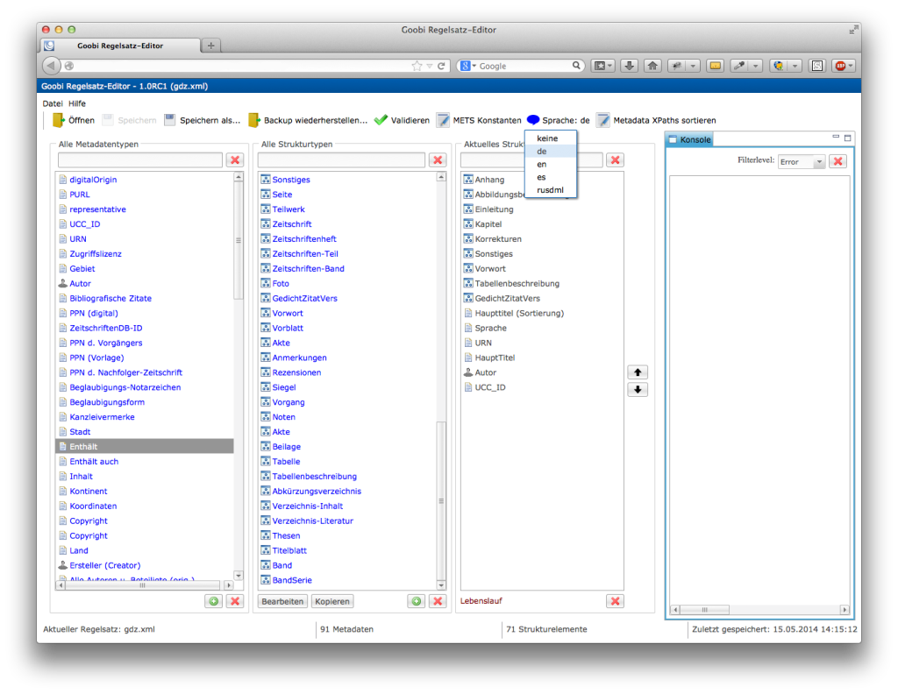Maximize the Konsole panel

coord(848,138)
